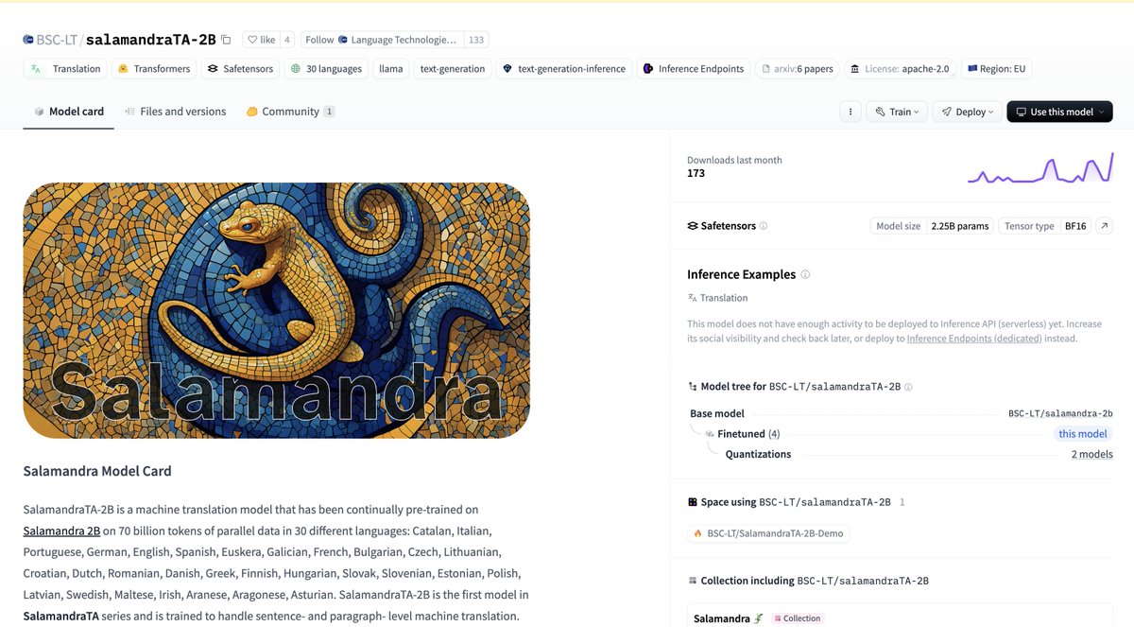The image size is (1134, 627).
Task: Open the Inference Examples info icon
Action: click(x=805, y=274)
